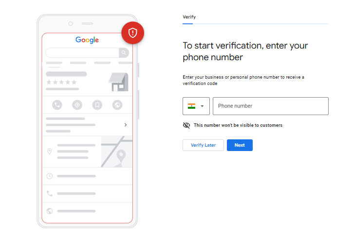Select the Verify tab
353x236 pixels.
(189, 17)
